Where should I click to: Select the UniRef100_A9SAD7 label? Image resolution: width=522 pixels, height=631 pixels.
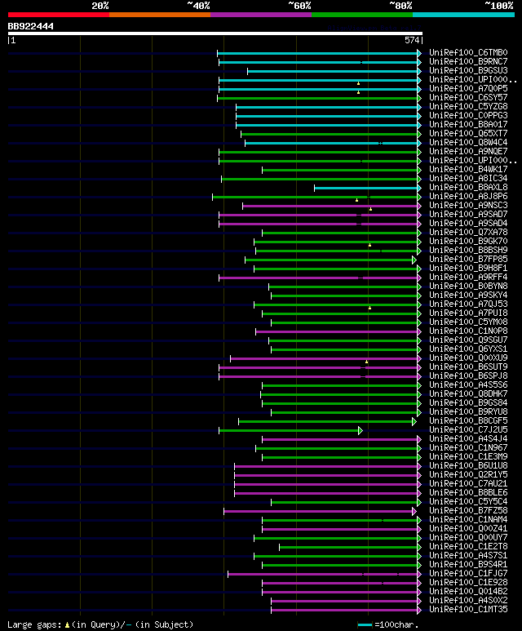point(468,215)
